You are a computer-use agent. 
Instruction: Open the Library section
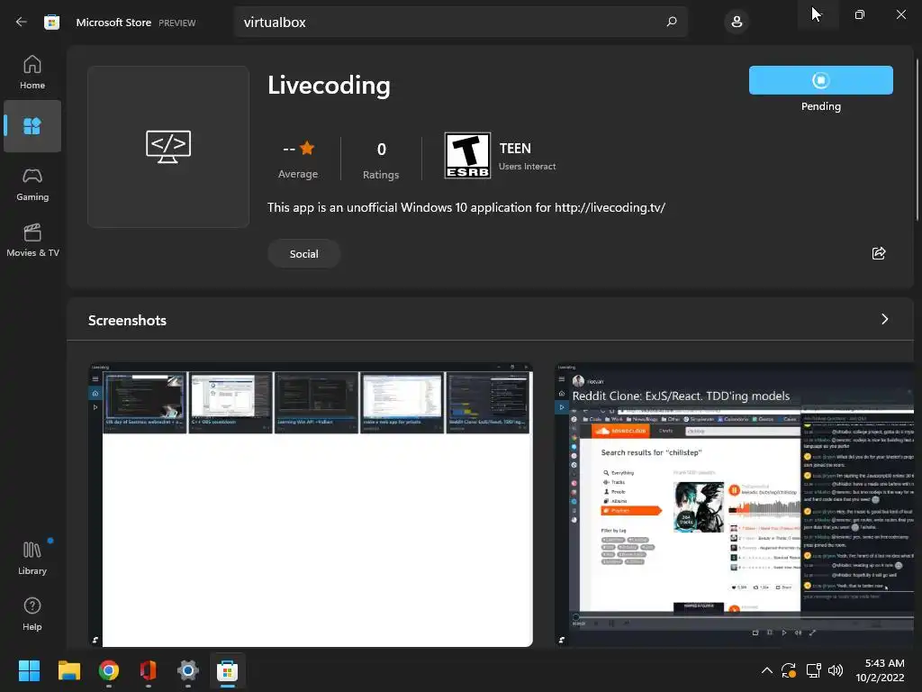click(x=32, y=558)
